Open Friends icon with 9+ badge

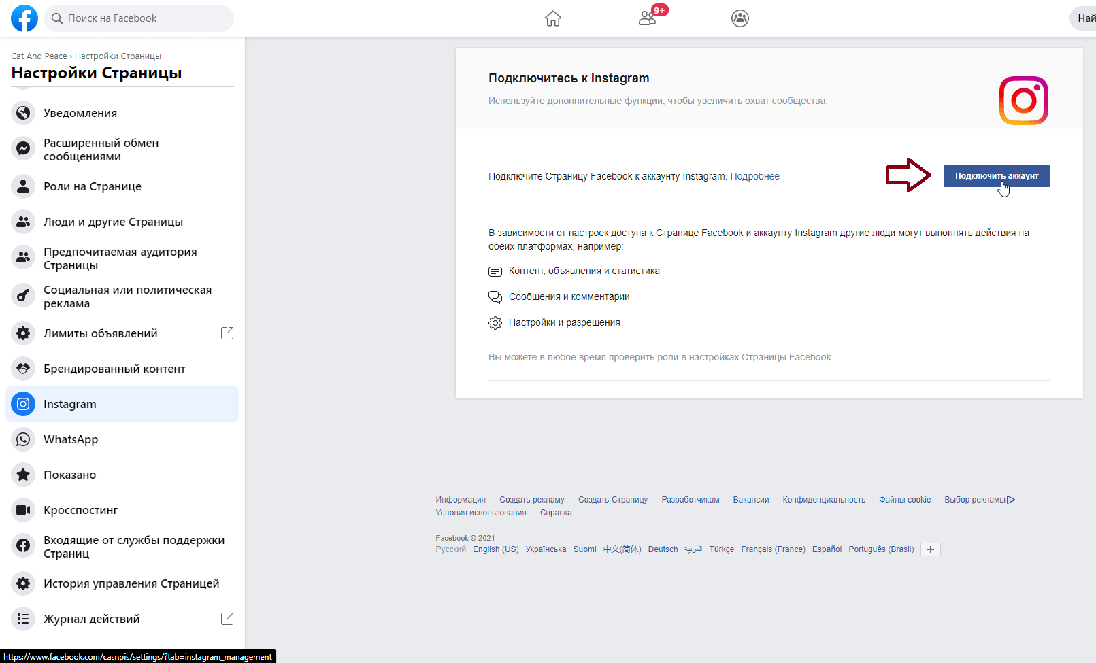648,18
